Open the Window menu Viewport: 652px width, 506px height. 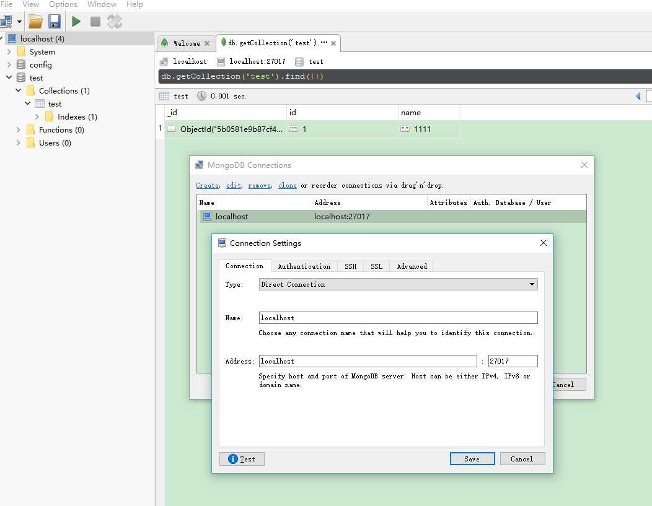[102, 4]
